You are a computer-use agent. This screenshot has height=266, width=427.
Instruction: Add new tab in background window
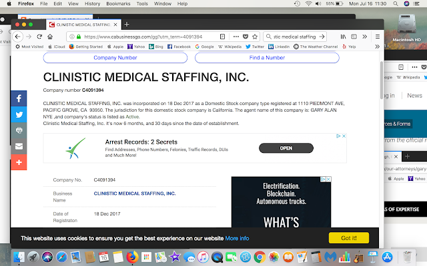click(407, 156)
